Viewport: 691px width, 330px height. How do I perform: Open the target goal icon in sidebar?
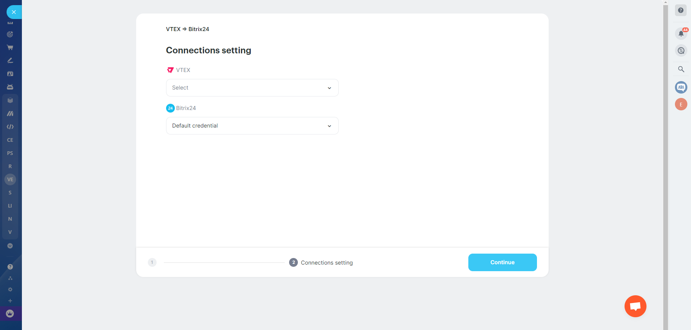click(10, 34)
